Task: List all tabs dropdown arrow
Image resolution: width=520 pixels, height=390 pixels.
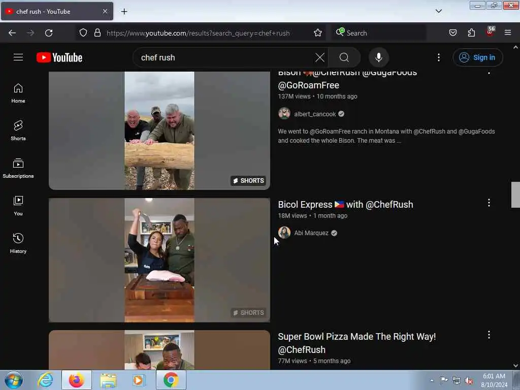Action: (x=438, y=11)
